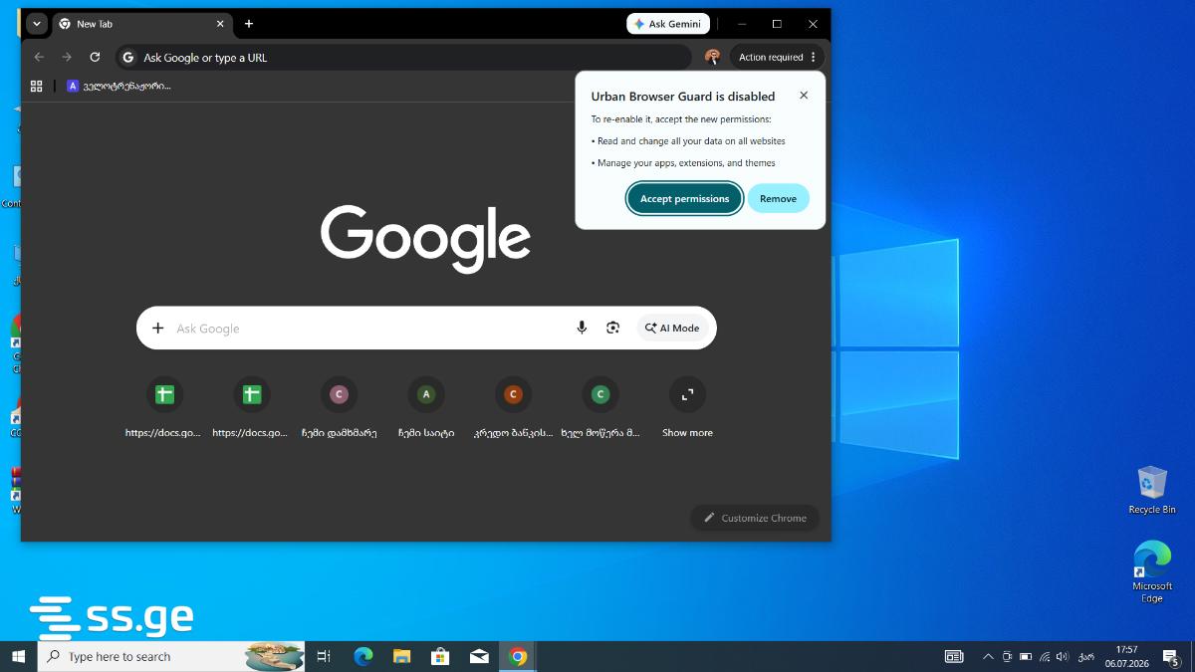Show hidden tray icons chevron

point(988,656)
